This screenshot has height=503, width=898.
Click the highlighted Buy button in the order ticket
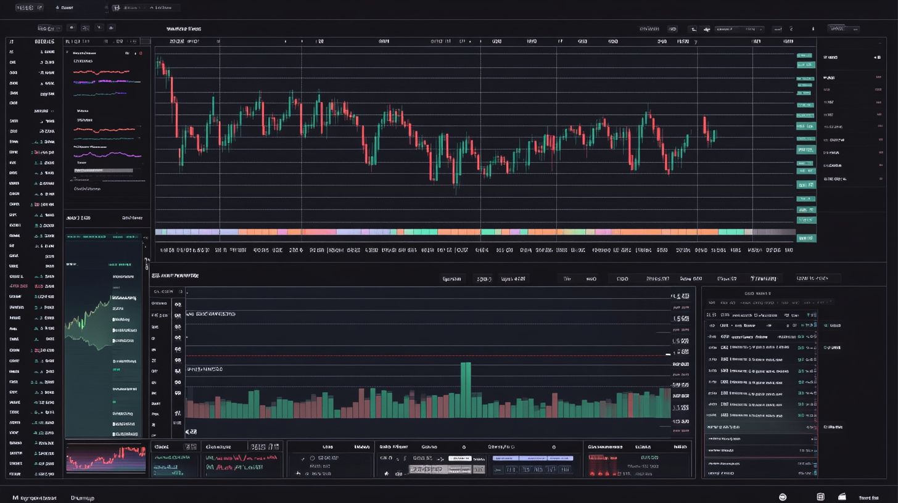click(x=460, y=457)
